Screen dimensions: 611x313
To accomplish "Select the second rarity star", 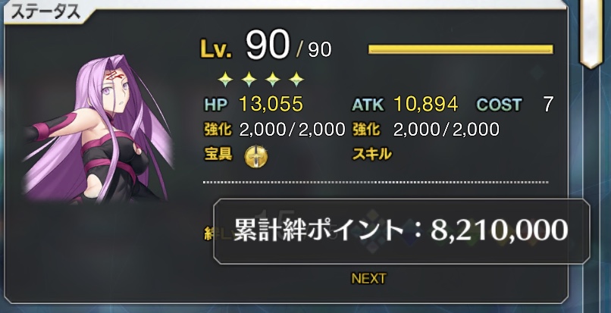I will pyautogui.click(x=249, y=80).
